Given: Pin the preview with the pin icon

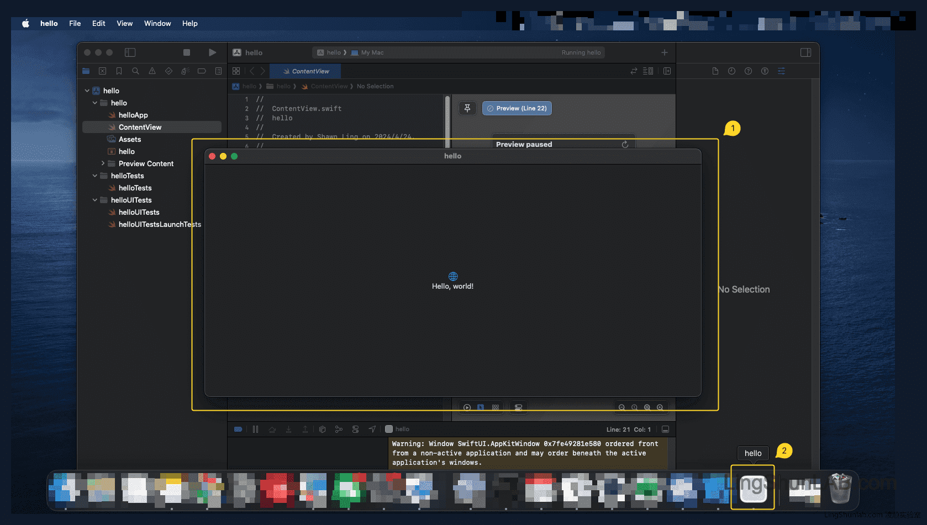Looking at the screenshot, I should [467, 108].
